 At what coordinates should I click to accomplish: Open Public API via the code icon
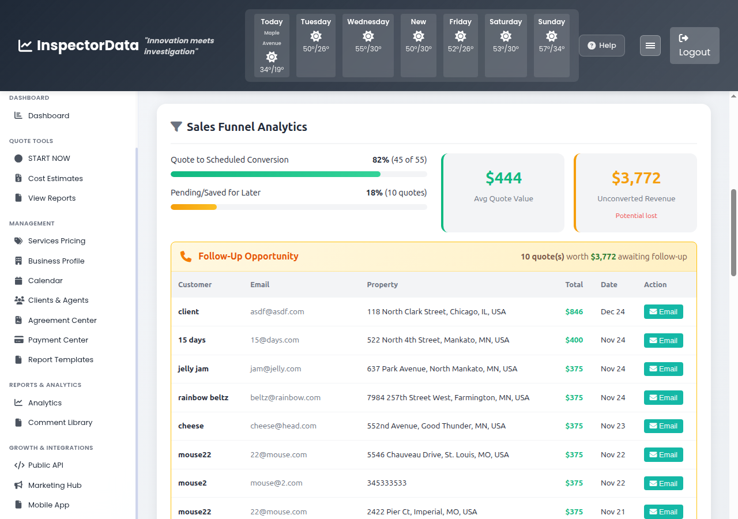click(x=18, y=465)
